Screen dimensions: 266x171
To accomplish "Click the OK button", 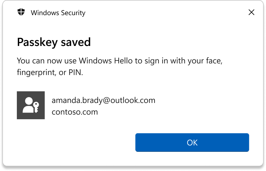I will (x=192, y=142).
